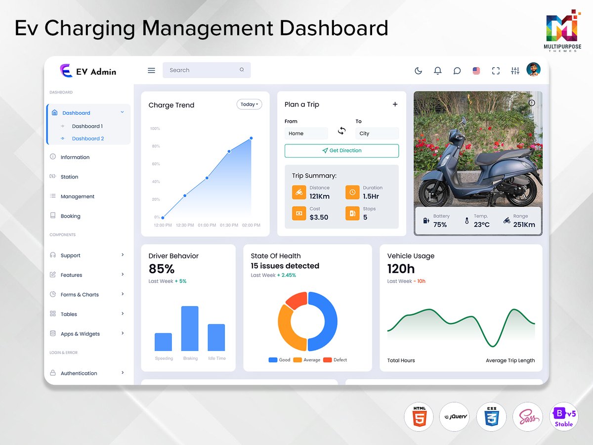
Task: Expand the Forms & Charts chevron
Action: (123, 294)
